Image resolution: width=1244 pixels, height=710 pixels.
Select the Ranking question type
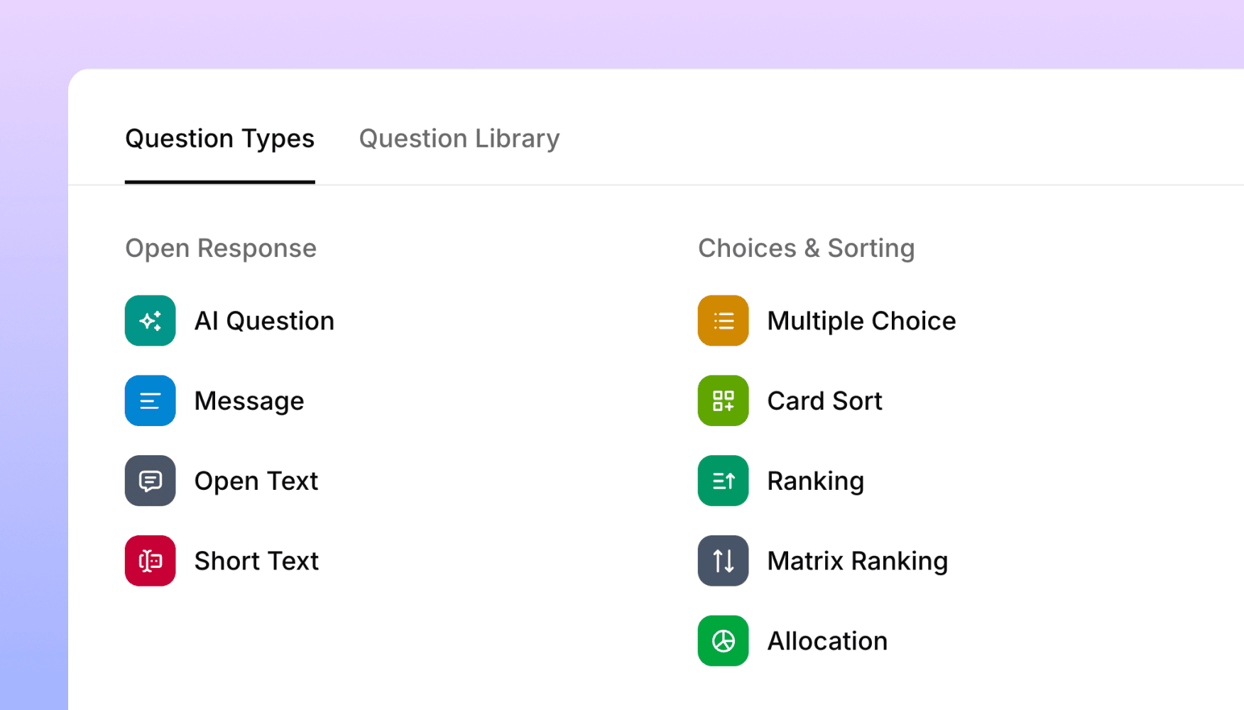click(815, 481)
